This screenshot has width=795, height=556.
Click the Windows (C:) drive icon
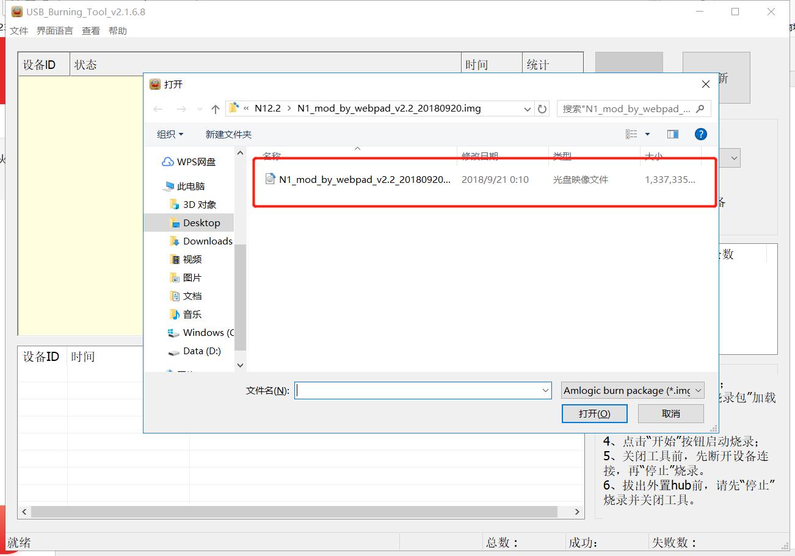click(173, 333)
